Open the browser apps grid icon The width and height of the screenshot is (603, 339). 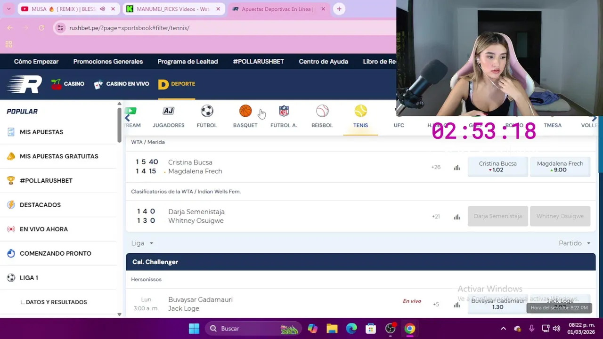8,44
